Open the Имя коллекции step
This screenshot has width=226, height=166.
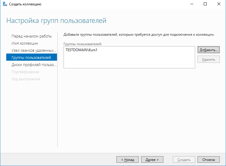(x=25, y=43)
